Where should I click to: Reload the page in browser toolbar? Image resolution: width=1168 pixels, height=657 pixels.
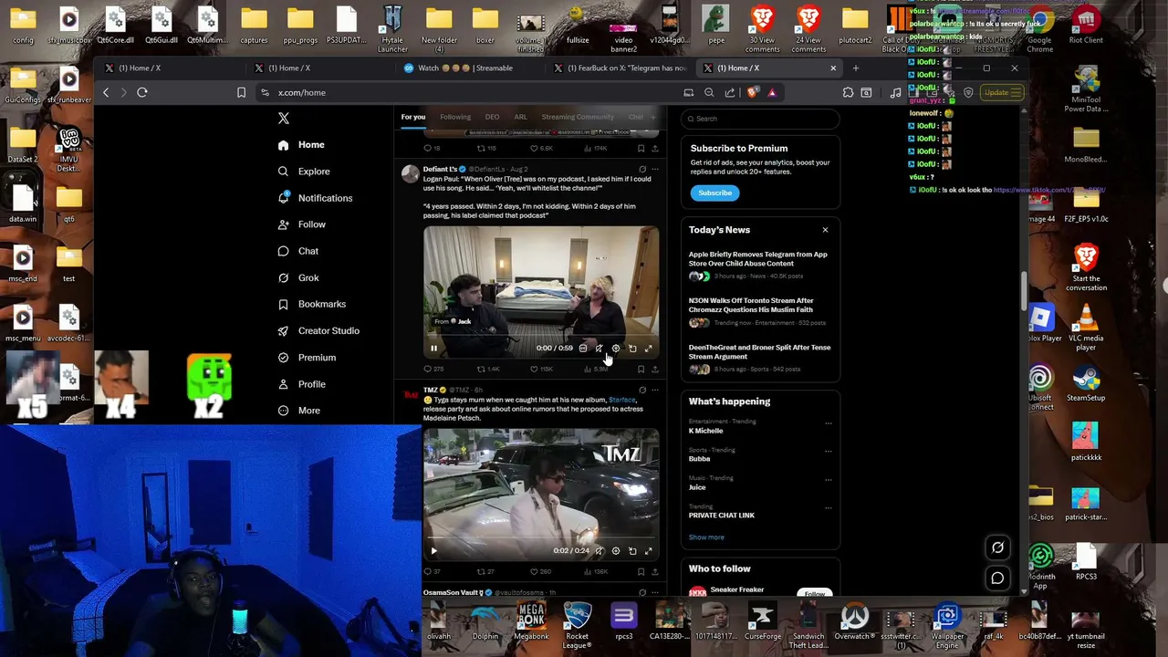coord(142,92)
